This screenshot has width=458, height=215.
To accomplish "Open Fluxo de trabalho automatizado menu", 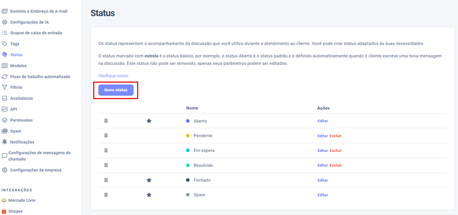I will [40, 77].
